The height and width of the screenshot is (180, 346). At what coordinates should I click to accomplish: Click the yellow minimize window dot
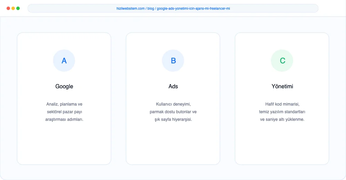click(x=13, y=8)
